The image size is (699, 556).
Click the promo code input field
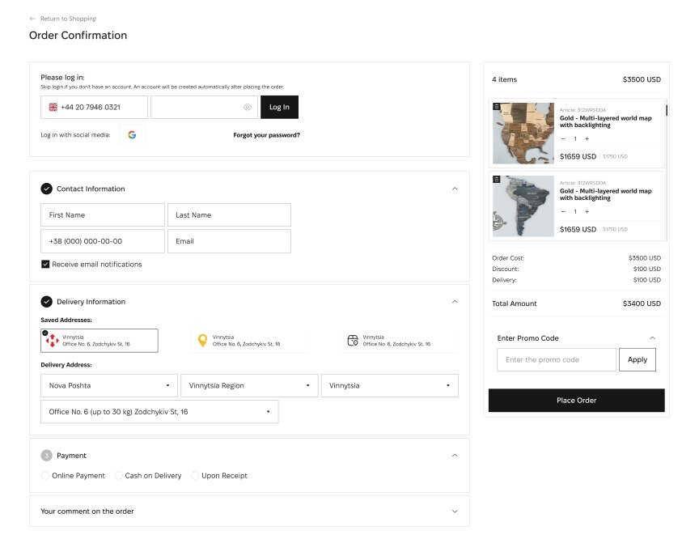pyautogui.click(x=557, y=360)
